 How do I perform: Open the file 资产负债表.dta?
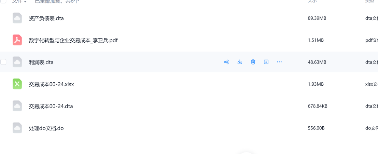coord(46,18)
